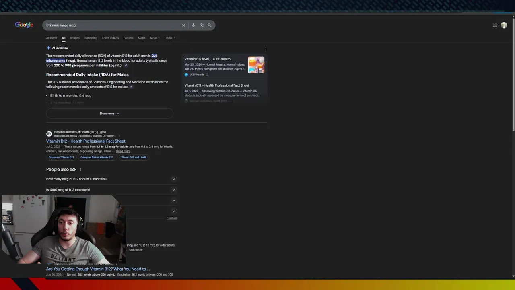
Task: Open the Maps tab
Action: (x=142, y=38)
